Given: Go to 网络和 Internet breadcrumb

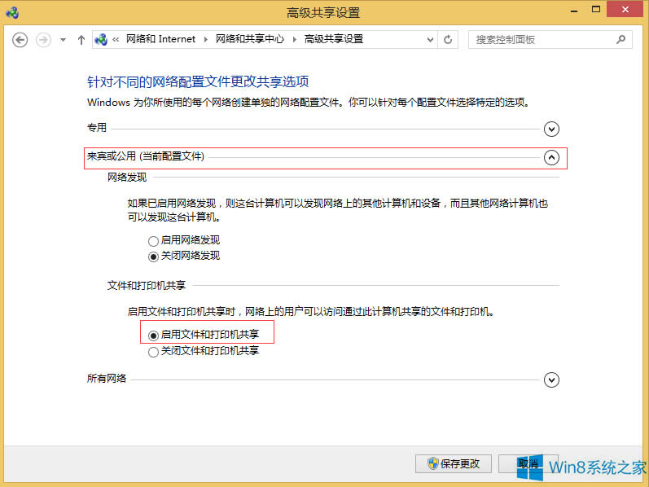Looking at the screenshot, I should (160, 39).
